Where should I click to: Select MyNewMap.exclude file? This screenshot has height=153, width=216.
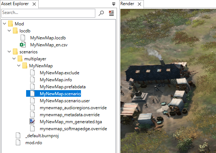[60, 73]
